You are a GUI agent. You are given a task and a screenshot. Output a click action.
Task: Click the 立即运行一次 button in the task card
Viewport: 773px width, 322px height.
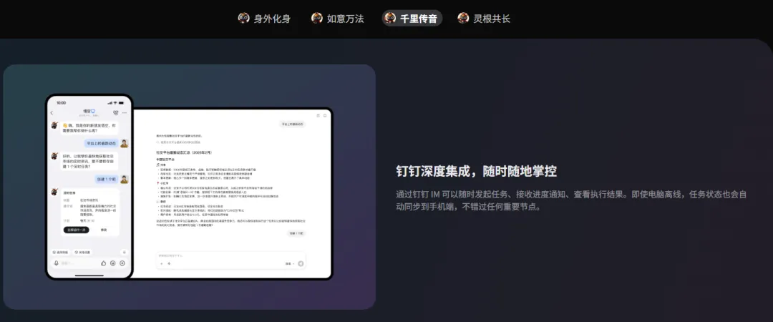pyautogui.click(x=77, y=230)
